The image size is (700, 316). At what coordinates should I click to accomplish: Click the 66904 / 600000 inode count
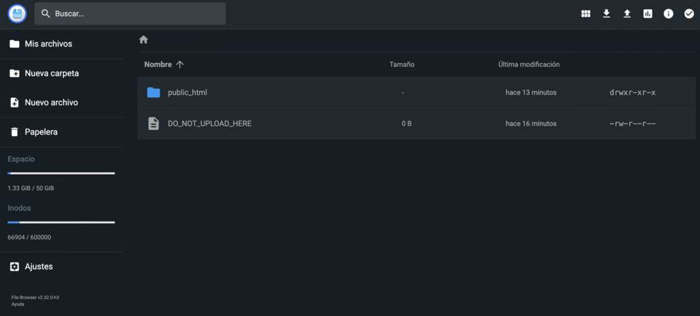pyautogui.click(x=29, y=237)
